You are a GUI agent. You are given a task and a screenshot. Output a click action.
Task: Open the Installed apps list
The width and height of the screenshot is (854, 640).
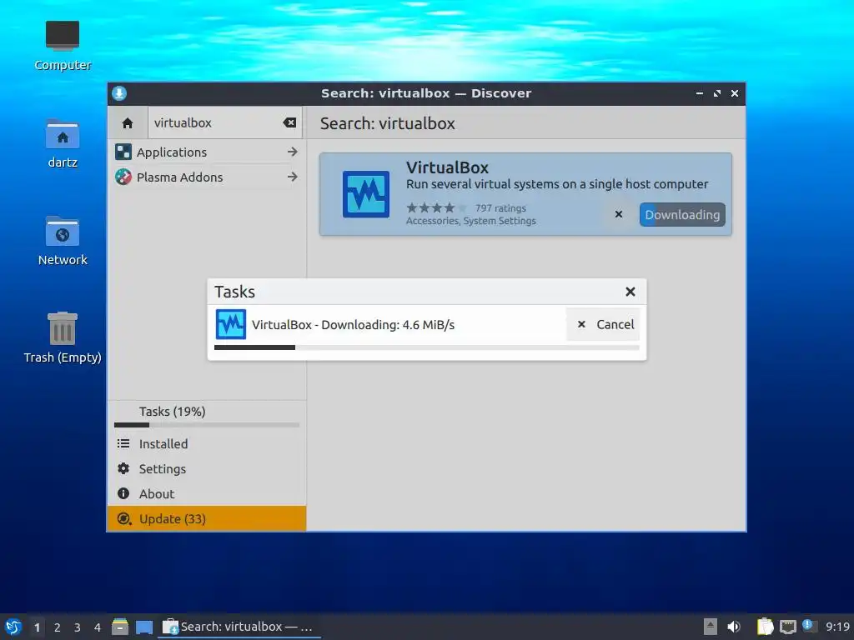[207, 443]
